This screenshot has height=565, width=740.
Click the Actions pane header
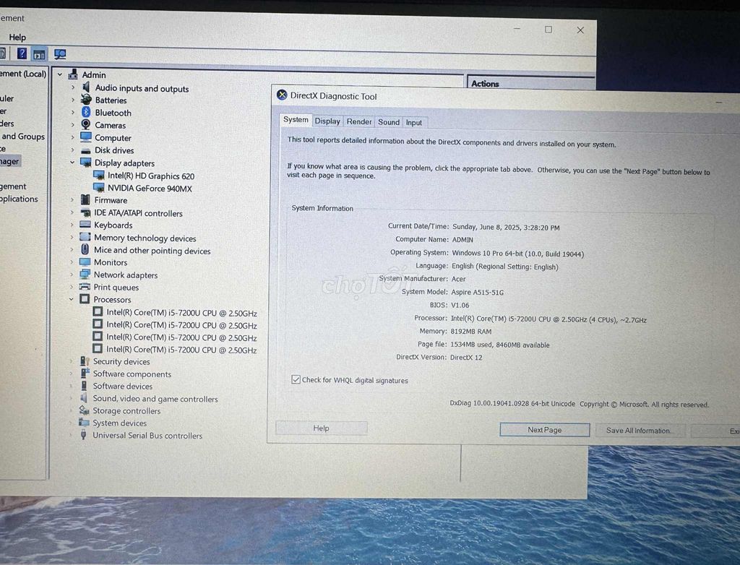530,83
